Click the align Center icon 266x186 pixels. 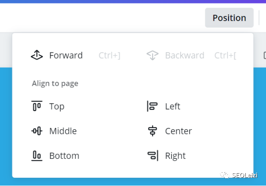tap(153, 131)
